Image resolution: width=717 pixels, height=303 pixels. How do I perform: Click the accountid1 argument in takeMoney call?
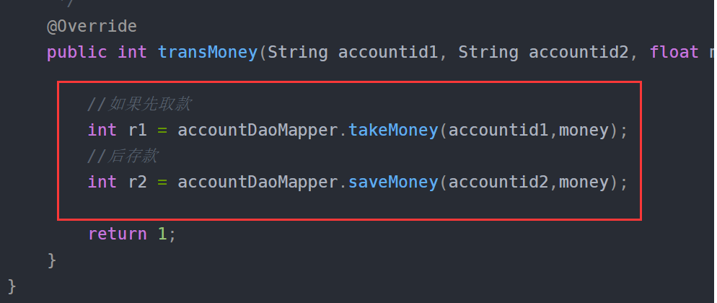coord(498,131)
